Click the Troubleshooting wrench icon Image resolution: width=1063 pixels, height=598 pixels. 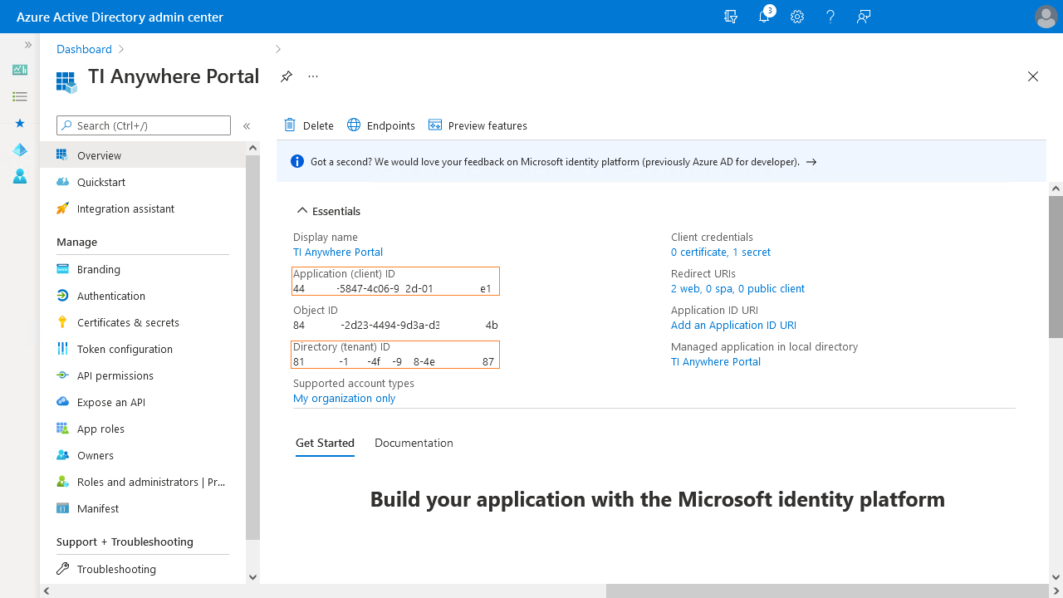pyautogui.click(x=62, y=569)
